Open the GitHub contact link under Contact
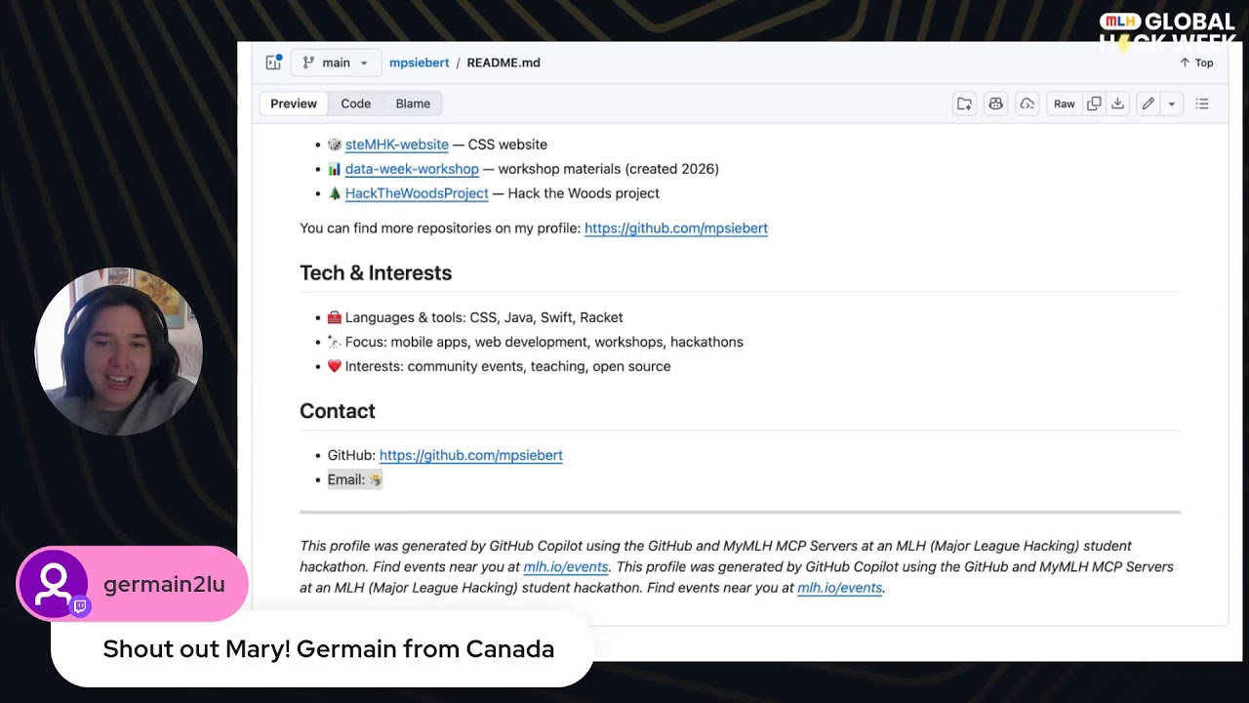 [x=470, y=455]
